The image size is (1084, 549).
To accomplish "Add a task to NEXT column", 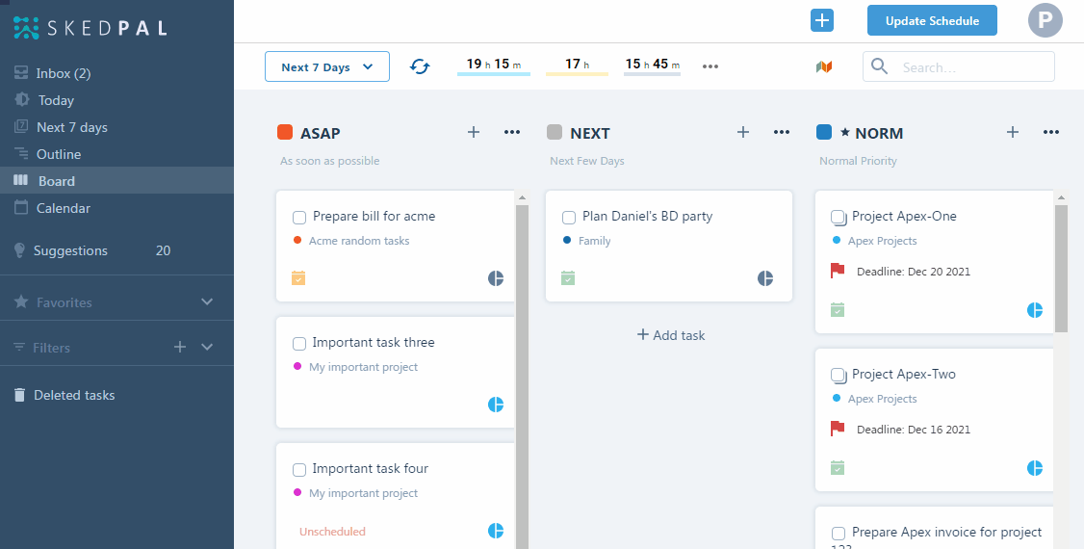I will [x=743, y=132].
